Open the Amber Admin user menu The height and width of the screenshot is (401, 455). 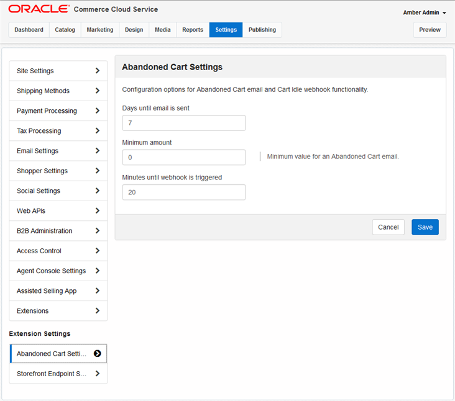pyautogui.click(x=425, y=13)
